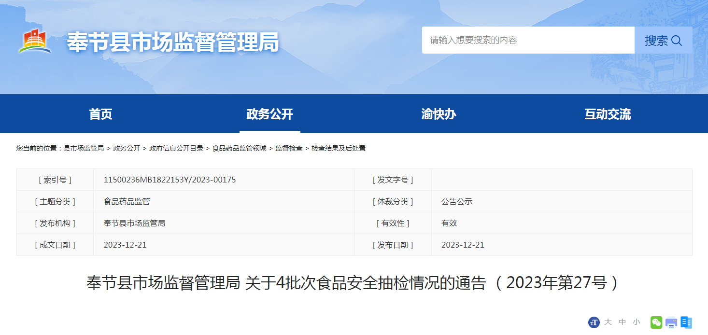This screenshot has width=708, height=335.
Task: Click breadcrumb link 县市场监管局
Action: [84, 149]
